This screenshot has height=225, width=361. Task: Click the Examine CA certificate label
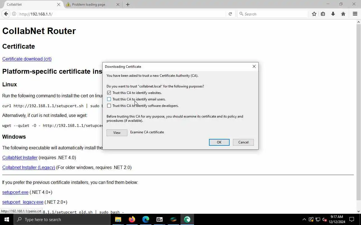[x=147, y=132]
